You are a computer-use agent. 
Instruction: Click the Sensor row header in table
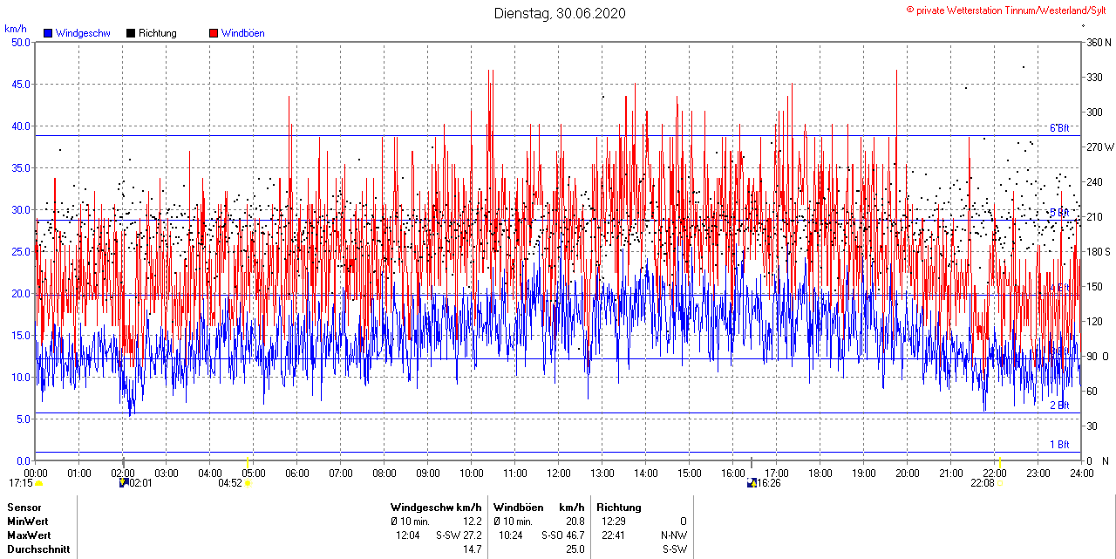(x=24, y=508)
